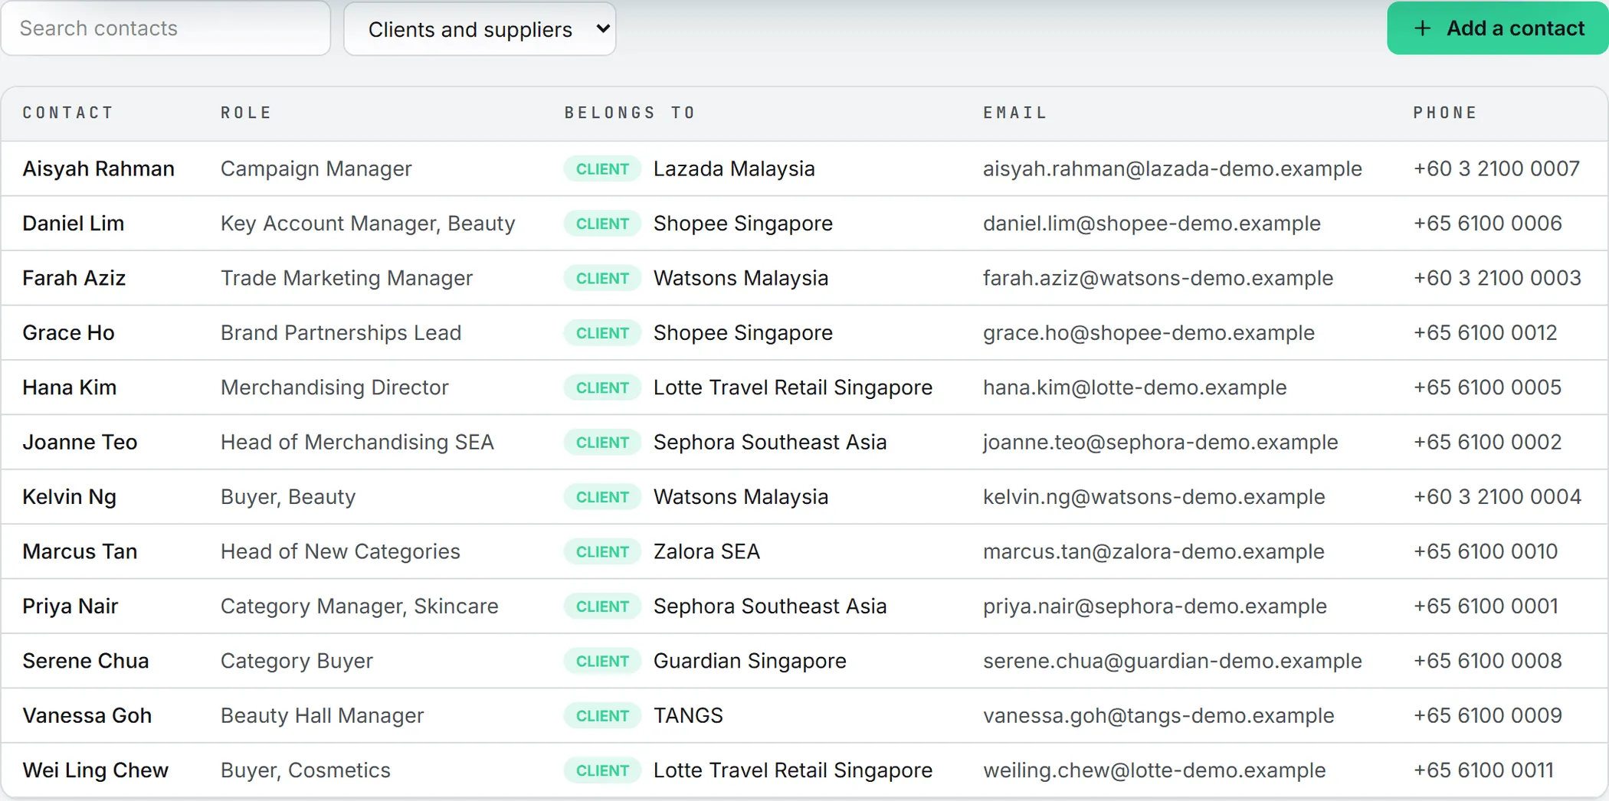The height and width of the screenshot is (801, 1609).
Task: Click the CLIENT badge in Vanessa Goh's row
Action: click(x=602, y=715)
